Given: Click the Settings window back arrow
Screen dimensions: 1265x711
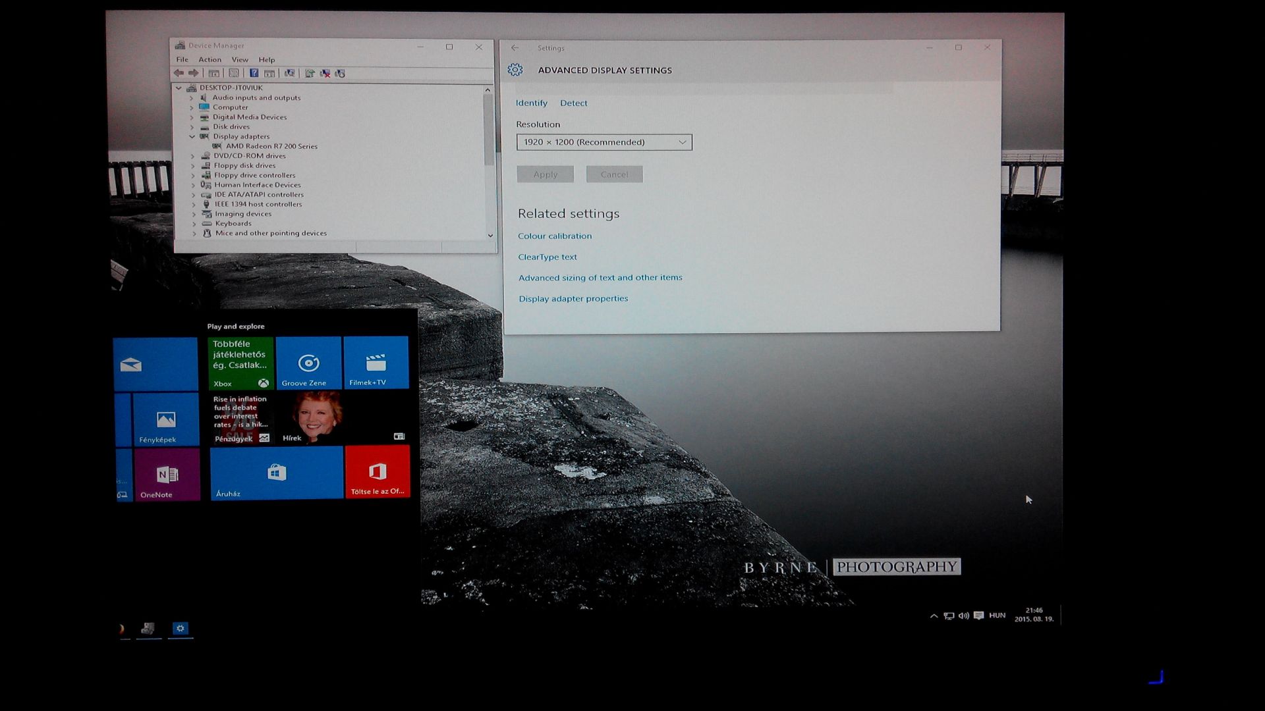Looking at the screenshot, I should [x=515, y=48].
